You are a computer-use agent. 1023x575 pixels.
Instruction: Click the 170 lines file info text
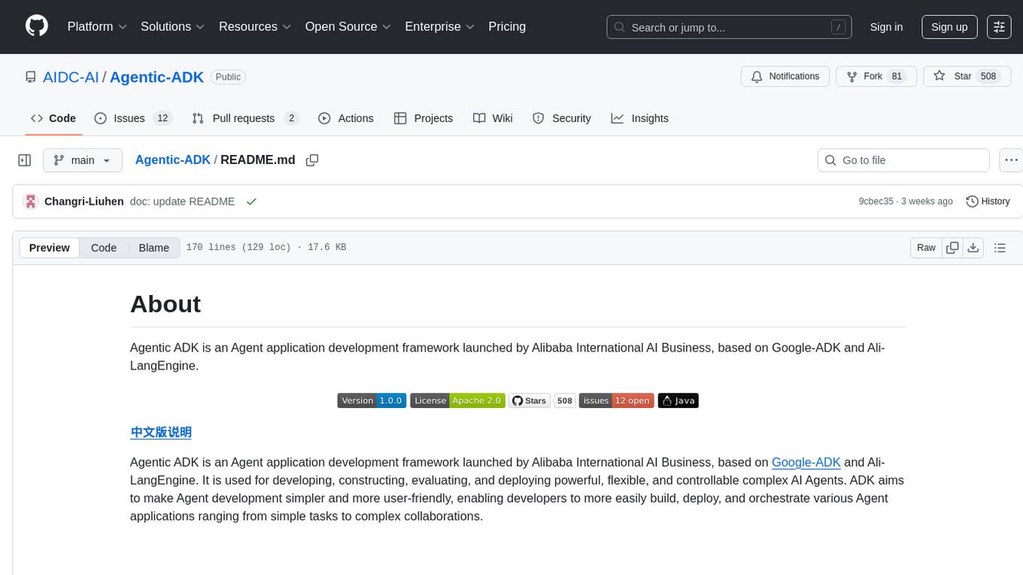tap(266, 248)
